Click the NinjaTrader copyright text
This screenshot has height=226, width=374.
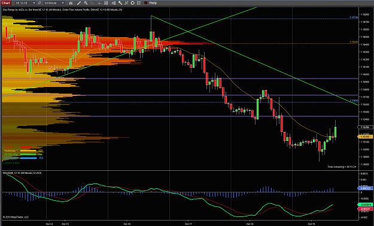(x=16, y=217)
